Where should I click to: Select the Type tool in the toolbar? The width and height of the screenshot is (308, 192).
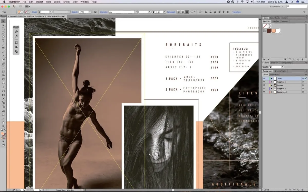[x=3, y=41]
